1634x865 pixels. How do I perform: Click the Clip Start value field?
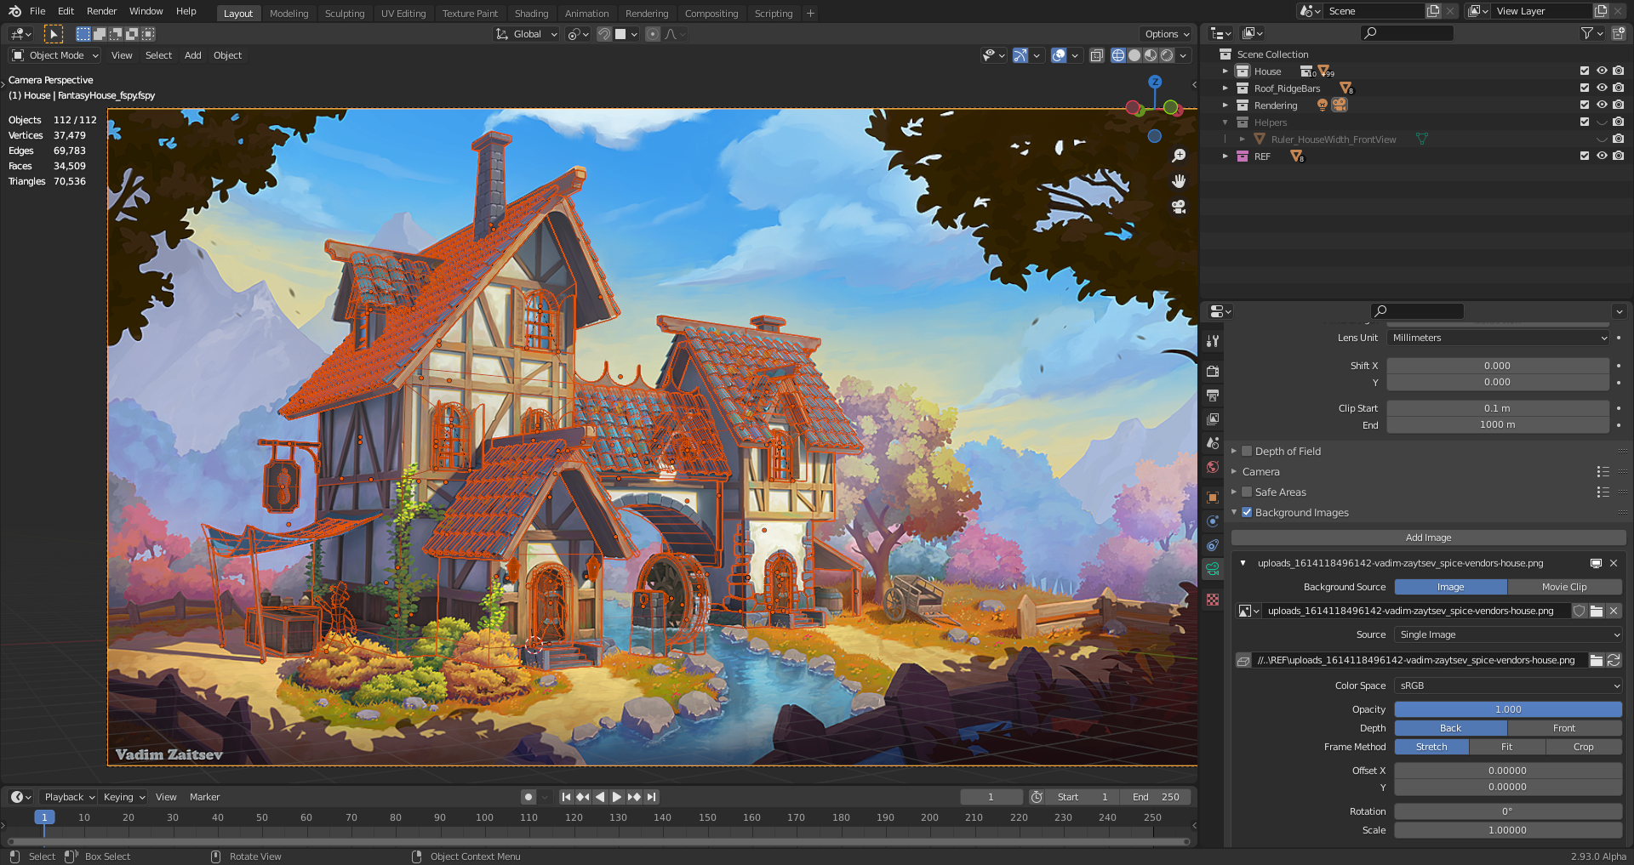tap(1498, 408)
